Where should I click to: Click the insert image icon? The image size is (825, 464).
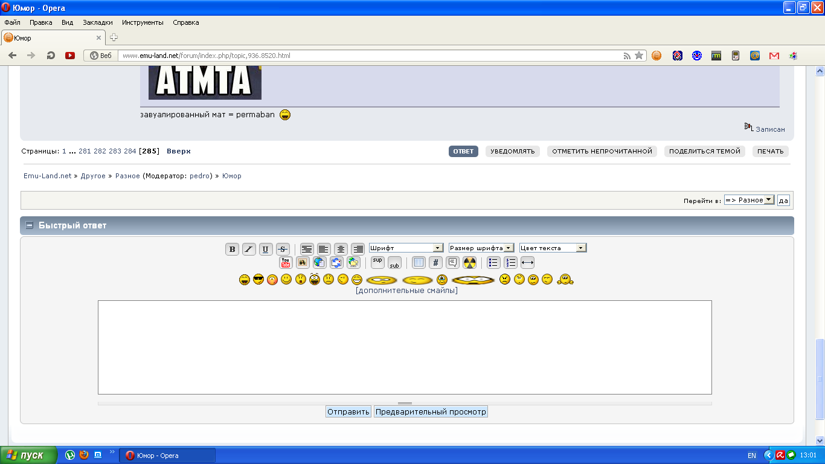(303, 263)
